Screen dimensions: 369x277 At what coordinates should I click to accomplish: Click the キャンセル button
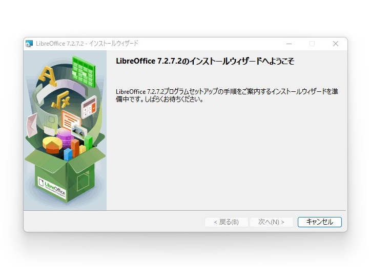(x=319, y=222)
